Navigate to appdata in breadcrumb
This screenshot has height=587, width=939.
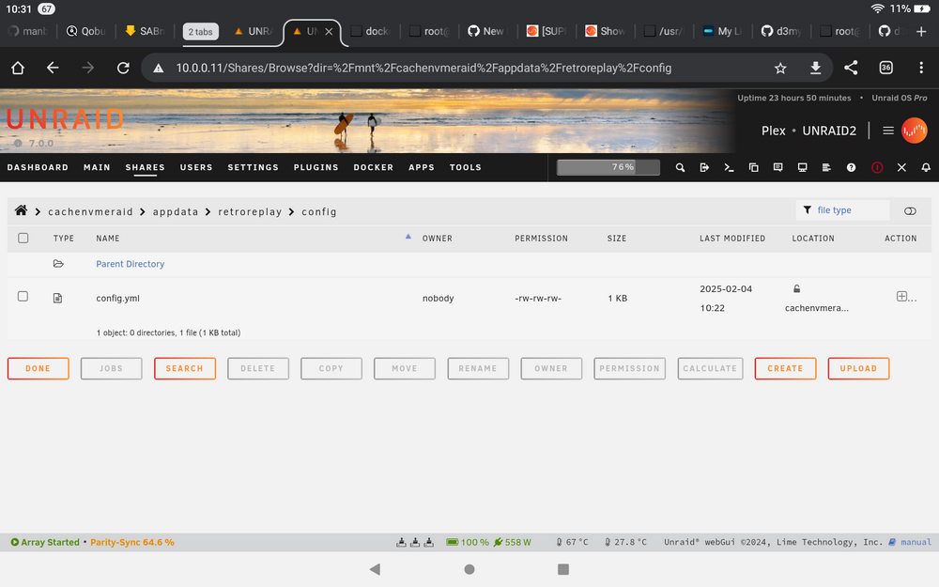click(176, 211)
